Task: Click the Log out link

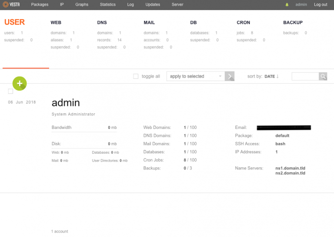Action: coord(321,5)
